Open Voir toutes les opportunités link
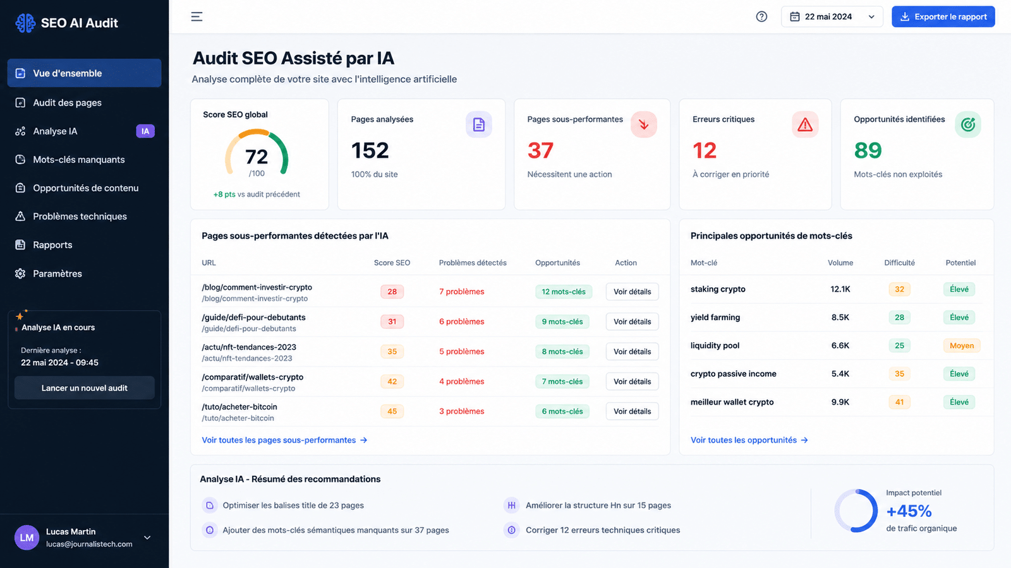 point(749,440)
